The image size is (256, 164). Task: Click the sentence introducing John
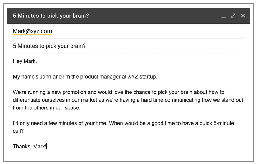[85, 77]
